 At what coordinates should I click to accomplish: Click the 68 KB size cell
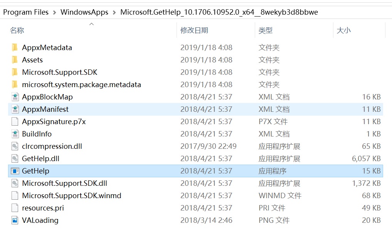click(372, 195)
